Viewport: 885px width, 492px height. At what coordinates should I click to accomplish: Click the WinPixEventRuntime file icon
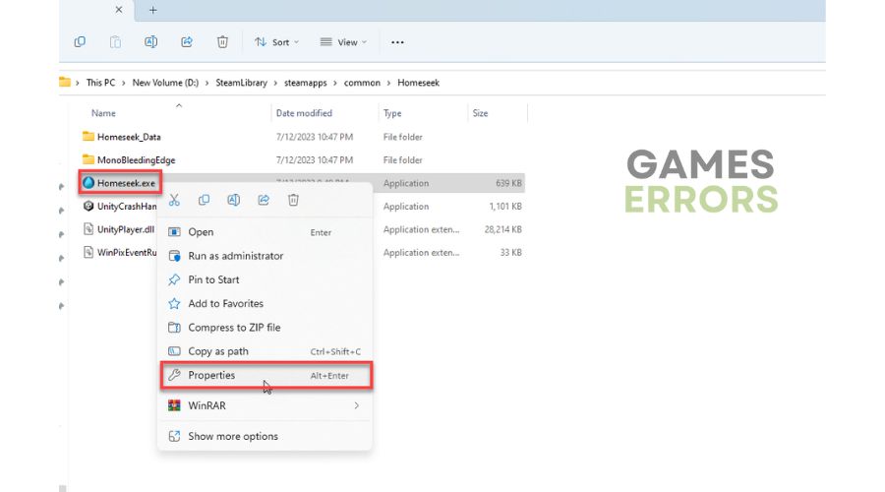point(88,252)
